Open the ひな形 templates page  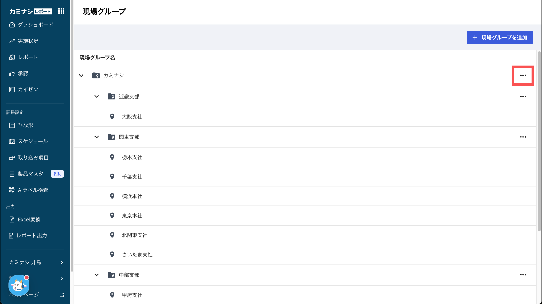pyautogui.click(x=25, y=125)
